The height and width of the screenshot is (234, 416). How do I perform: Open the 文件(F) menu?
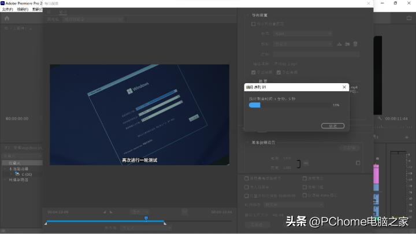pos(8,9)
